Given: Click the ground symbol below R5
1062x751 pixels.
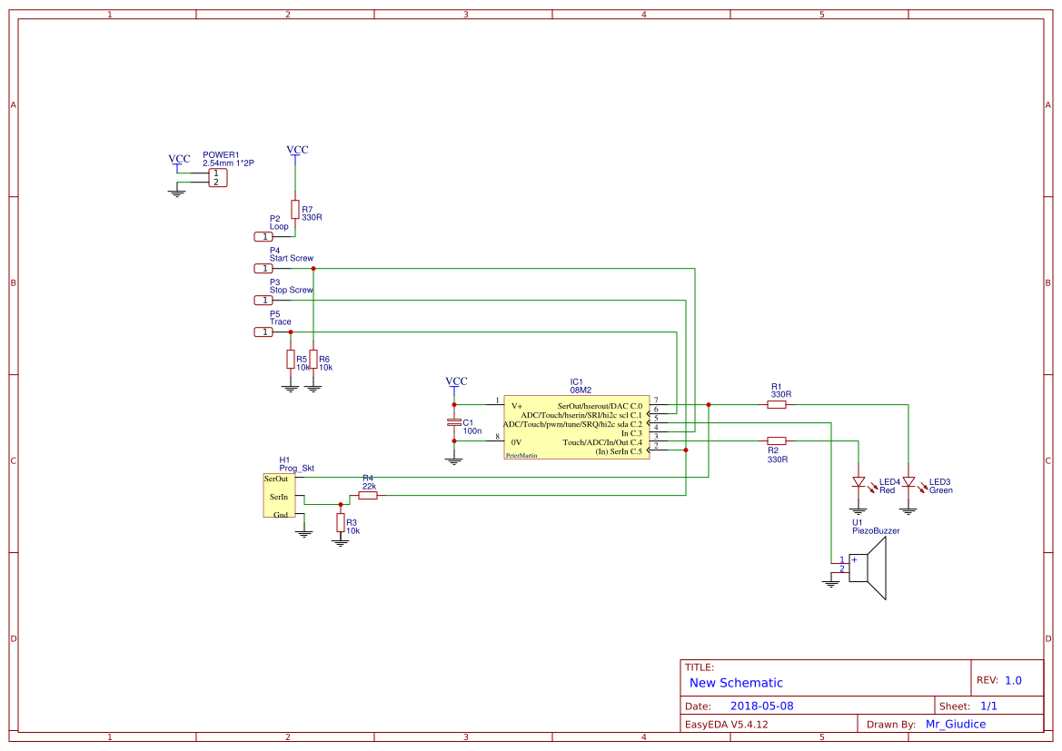Looking at the screenshot, I should (x=289, y=387).
